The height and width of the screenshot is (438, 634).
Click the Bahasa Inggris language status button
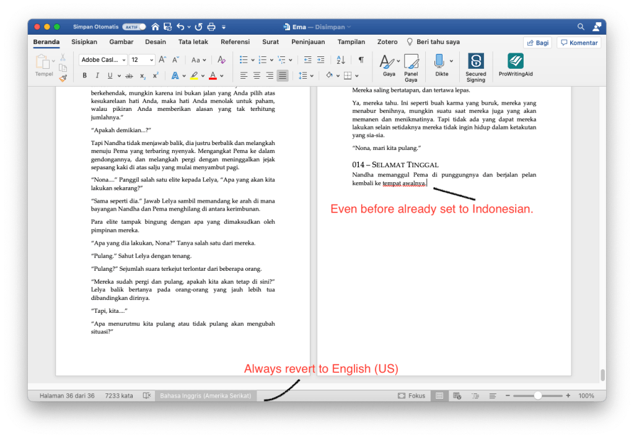(x=205, y=395)
